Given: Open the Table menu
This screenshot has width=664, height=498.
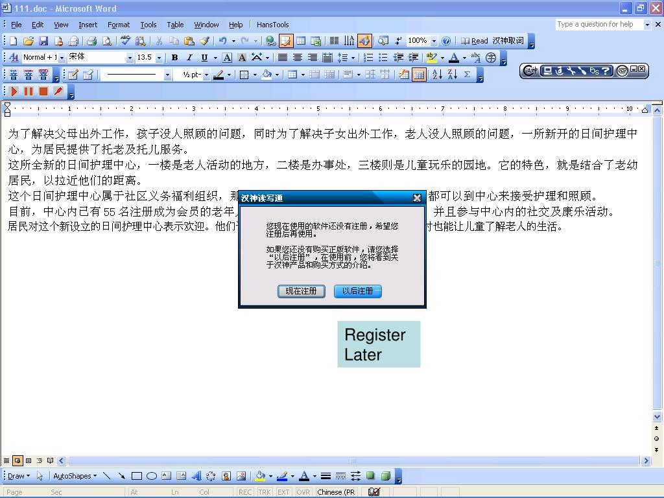Looking at the screenshot, I should (175, 25).
